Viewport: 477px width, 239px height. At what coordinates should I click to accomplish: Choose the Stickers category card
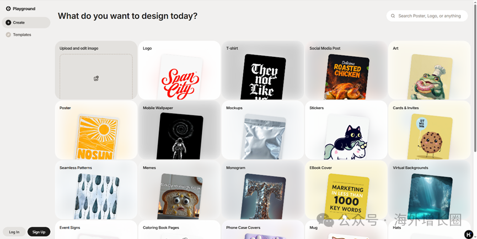[346, 130]
